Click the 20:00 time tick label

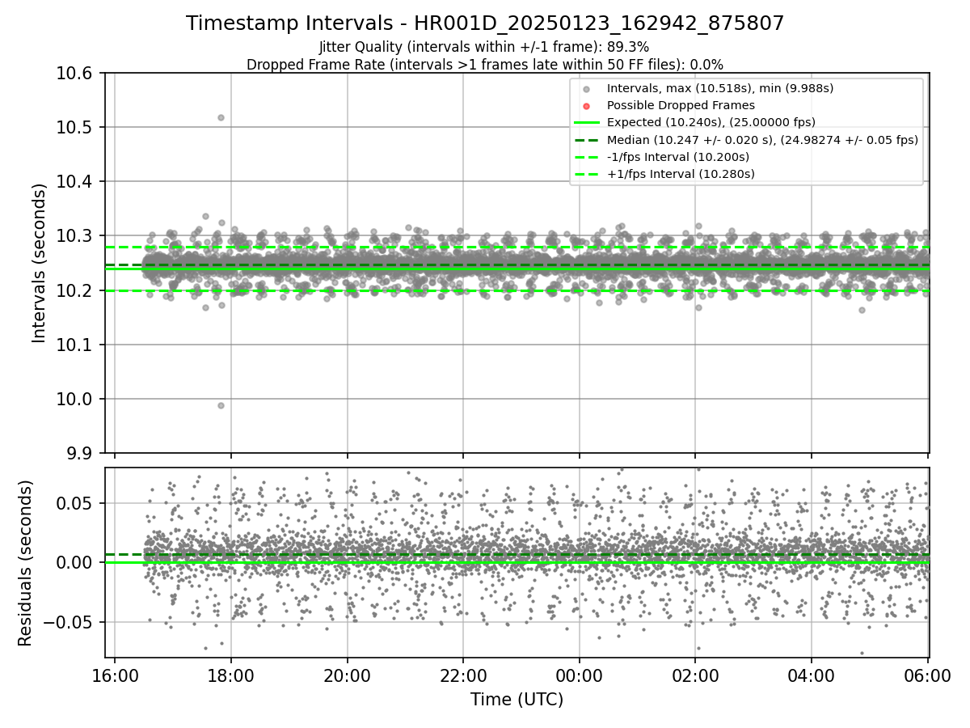pos(348,675)
